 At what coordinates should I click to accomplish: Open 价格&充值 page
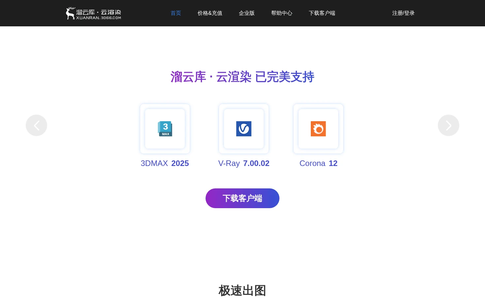point(210,13)
